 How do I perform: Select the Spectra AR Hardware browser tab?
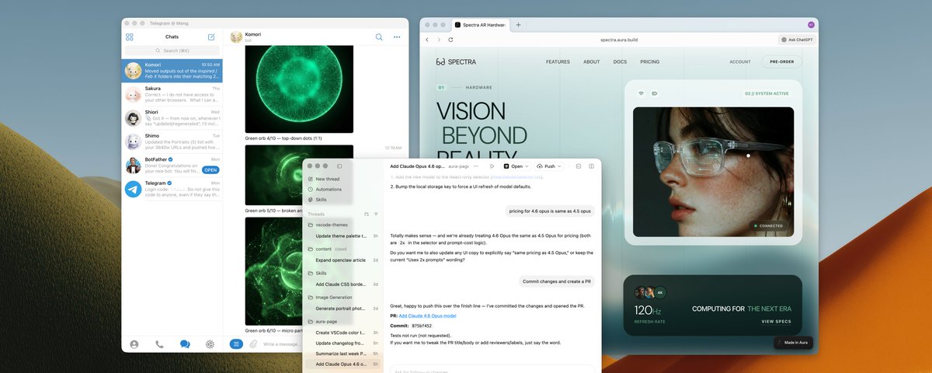480,25
